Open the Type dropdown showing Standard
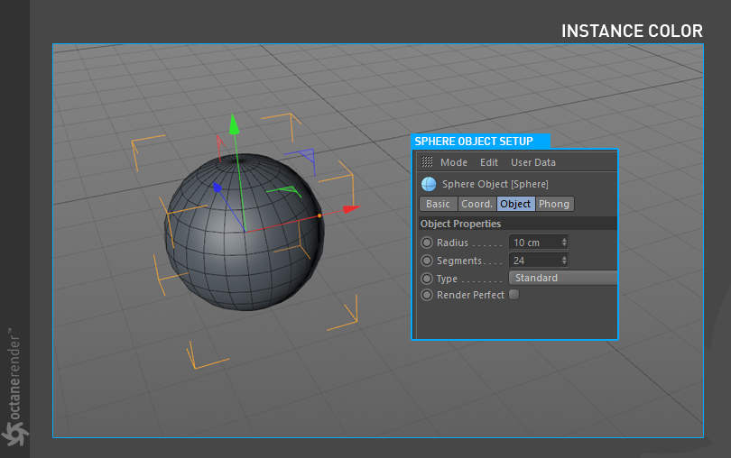731x458 pixels. (x=563, y=279)
